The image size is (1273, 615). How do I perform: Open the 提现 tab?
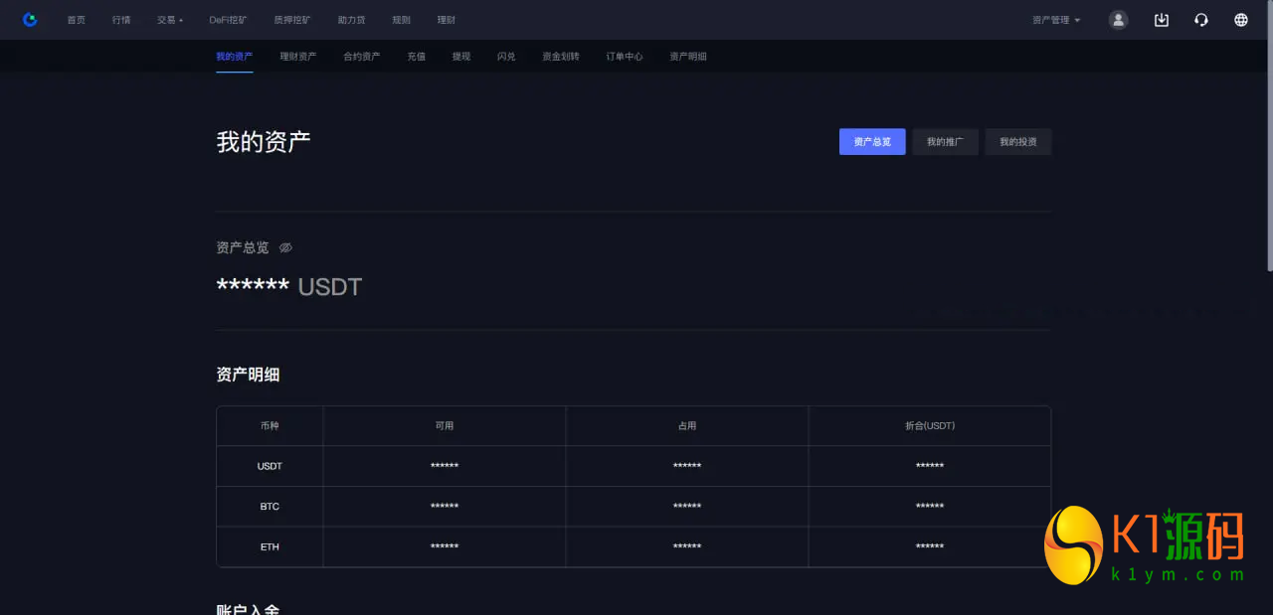click(461, 57)
